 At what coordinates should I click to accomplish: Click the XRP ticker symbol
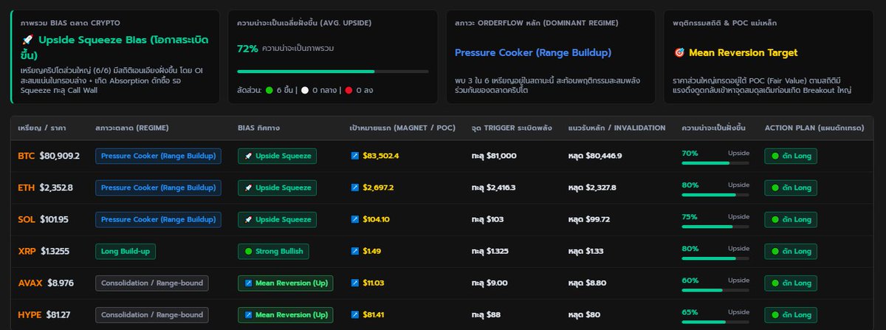click(x=27, y=251)
